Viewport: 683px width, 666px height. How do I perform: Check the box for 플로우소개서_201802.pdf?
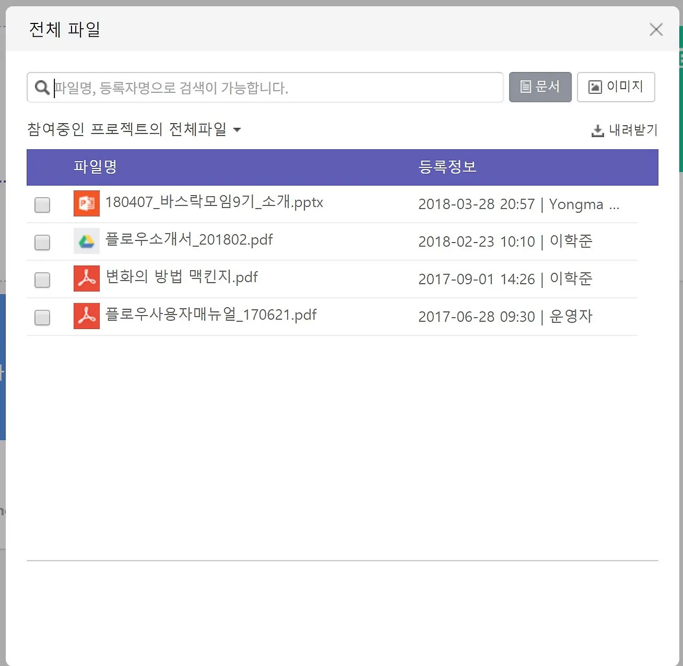42,243
